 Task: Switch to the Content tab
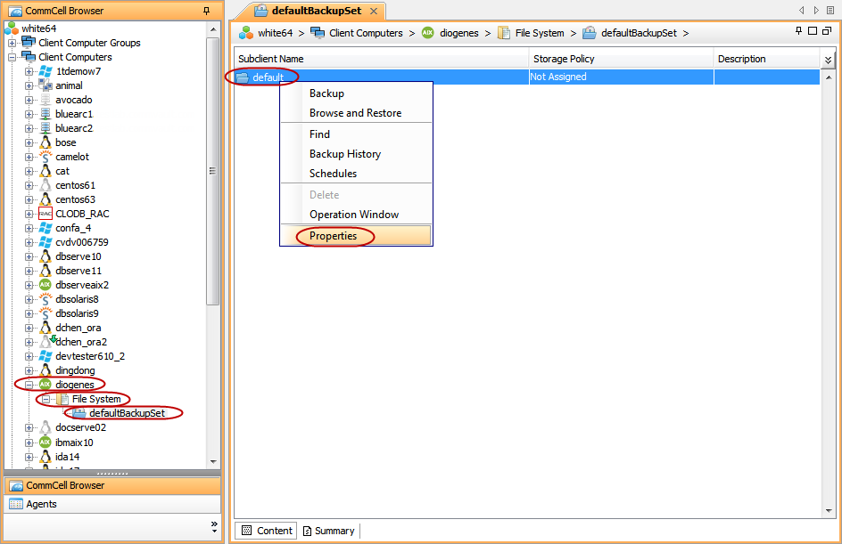coord(267,531)
